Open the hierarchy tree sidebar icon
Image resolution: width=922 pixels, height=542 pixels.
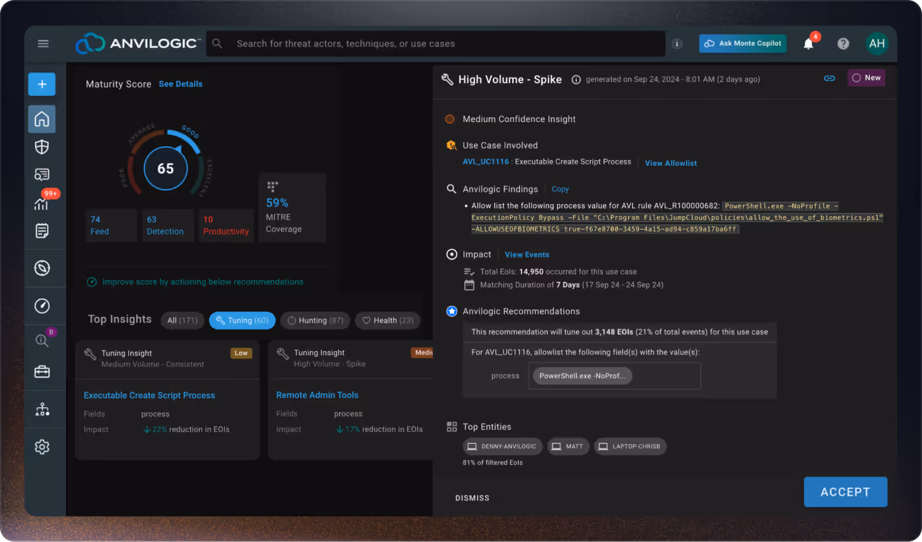41,409
